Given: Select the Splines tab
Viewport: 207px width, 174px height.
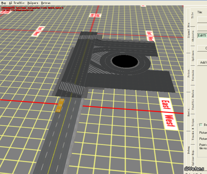Looking at the screenshot, I should [193, 56].
